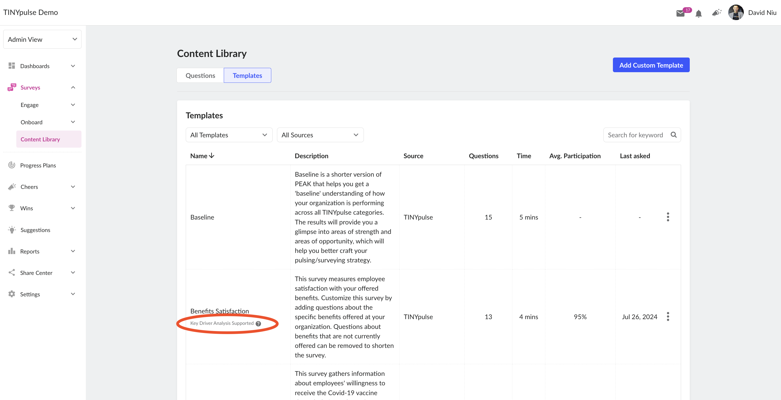Open Baseline row three-dot menu
Viewport: 781px width, 400px height.
tap(668, 217)
